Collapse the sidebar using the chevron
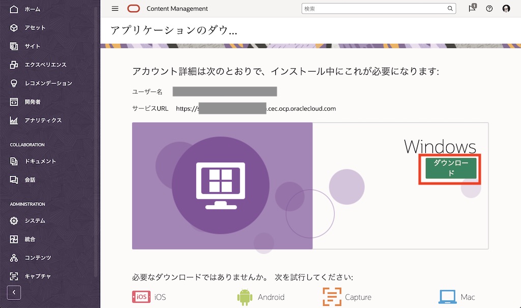The height and width of the screenshot is (308, 521). (x=13, y=292)
